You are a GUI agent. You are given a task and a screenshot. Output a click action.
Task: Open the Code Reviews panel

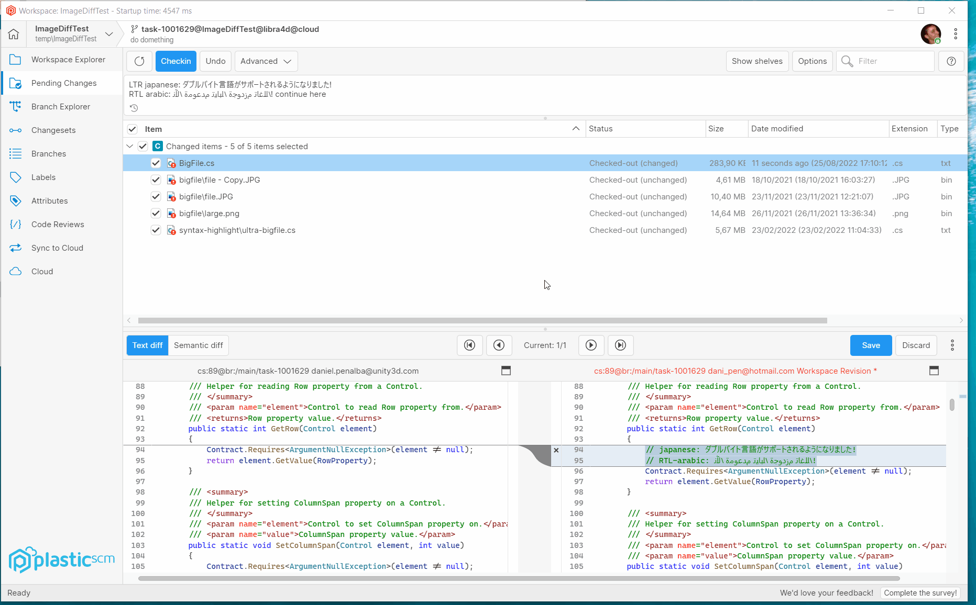[x=58, y=224]
